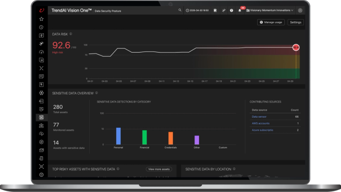
Task: Click the date-time display 18:50 in top bar
Action: (x=197, y=11)
